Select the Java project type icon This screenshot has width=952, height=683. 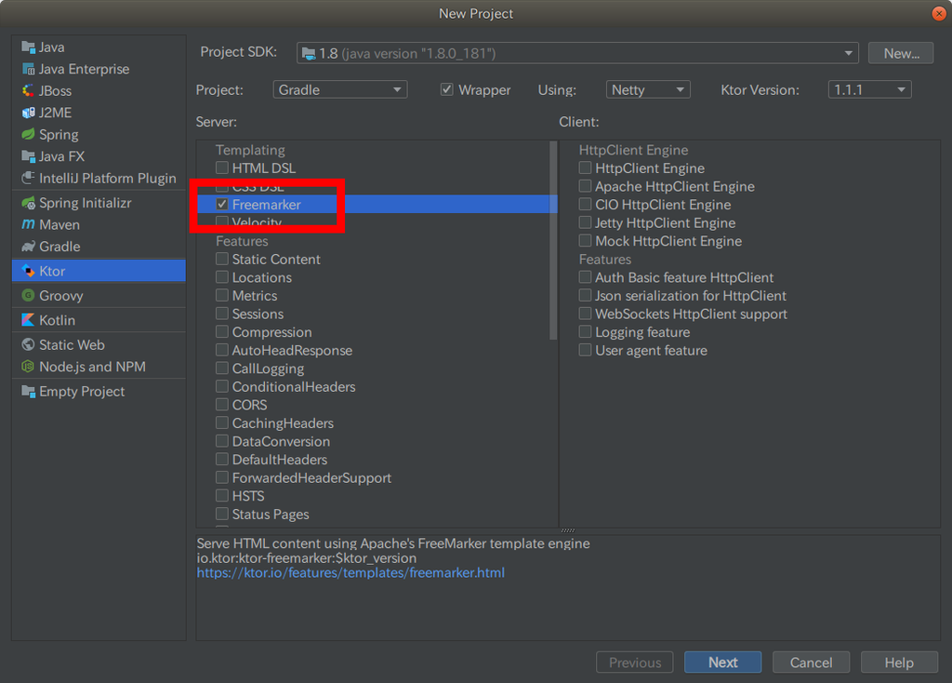tap(28, 47)
